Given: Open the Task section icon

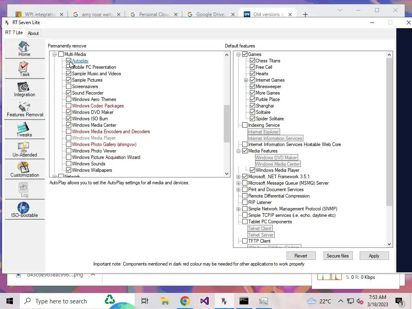Looking at the screenshot, I should tap(25, 69).
